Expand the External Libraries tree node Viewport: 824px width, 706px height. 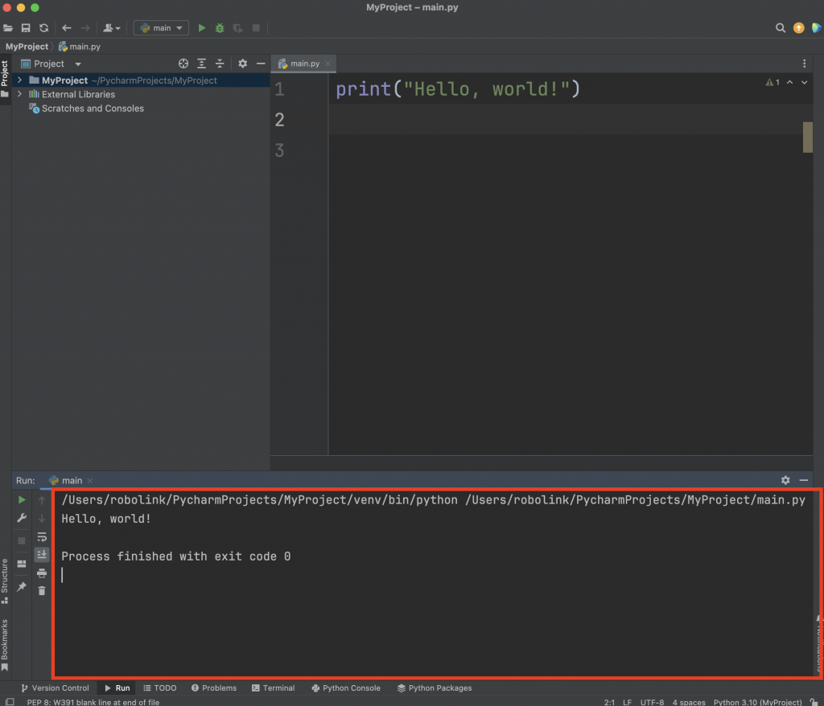(x=19, y=94)
